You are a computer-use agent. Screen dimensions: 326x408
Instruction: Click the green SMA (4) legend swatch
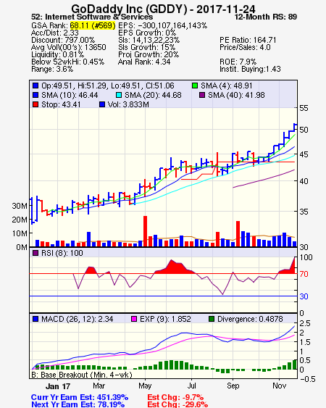(x=195, y=86)
